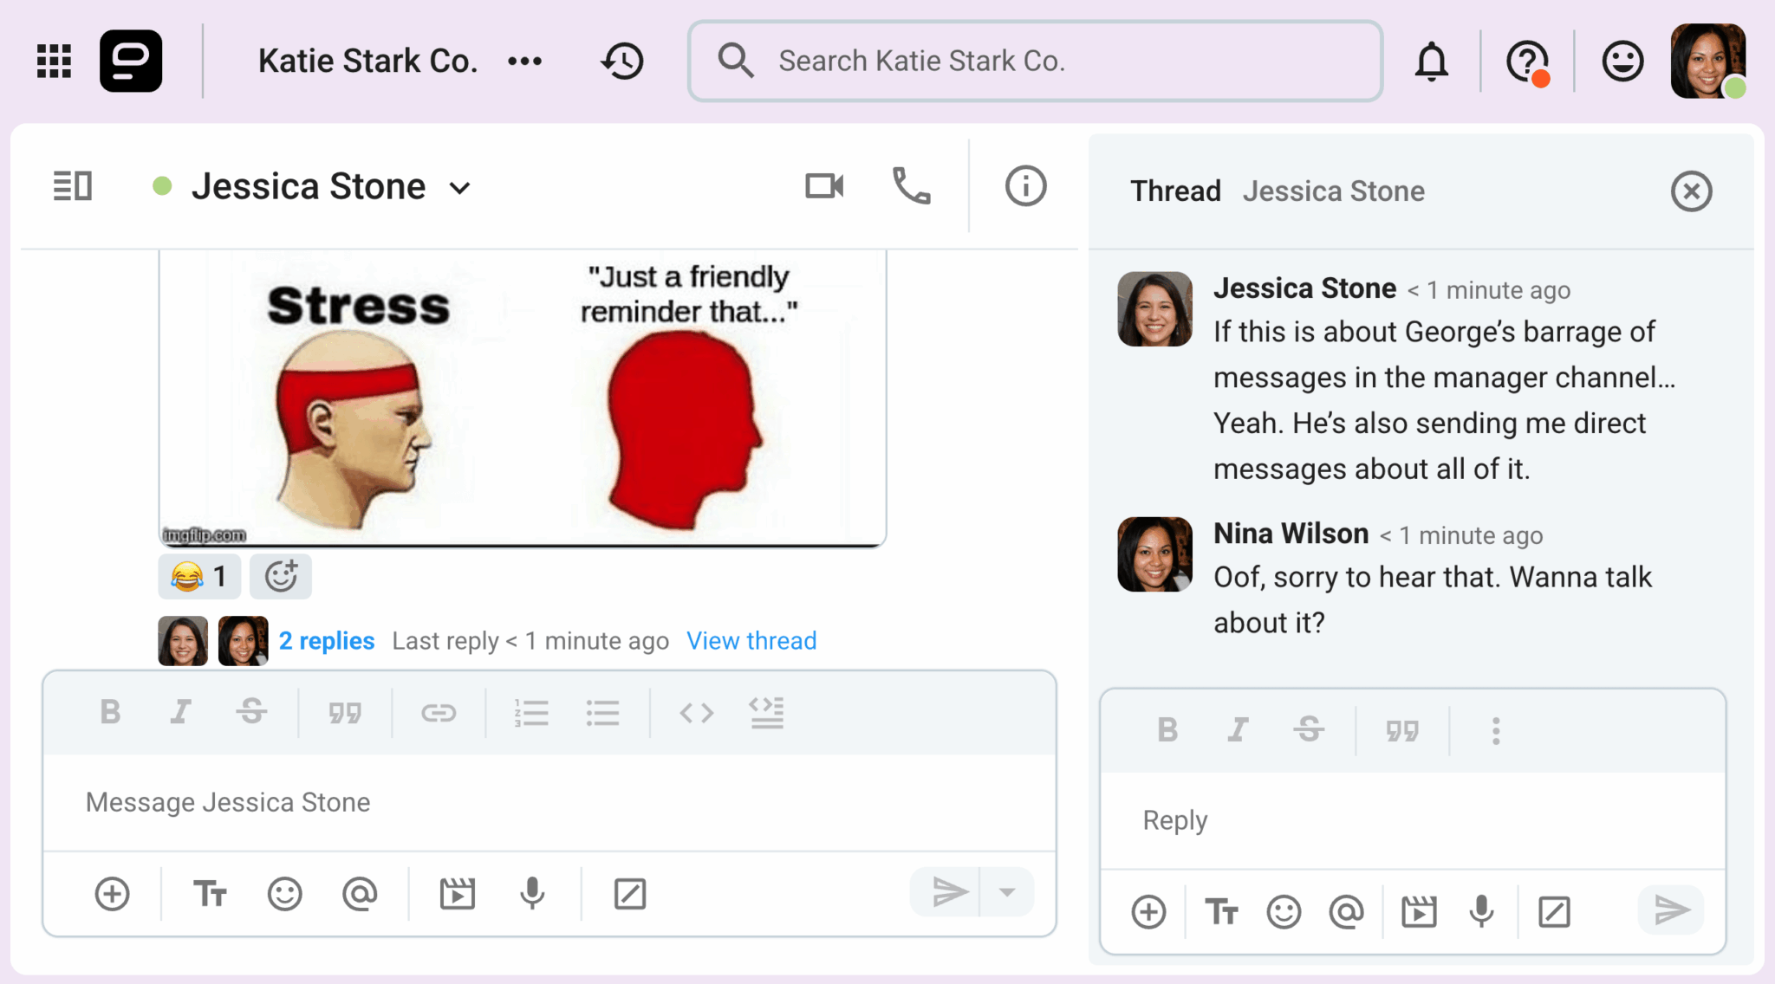Click View thread link

point(751,641)
